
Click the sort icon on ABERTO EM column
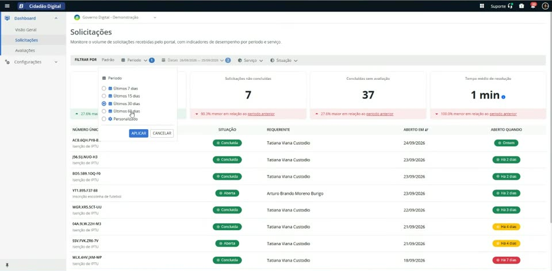pyautogui.click(x=426, y=130)
